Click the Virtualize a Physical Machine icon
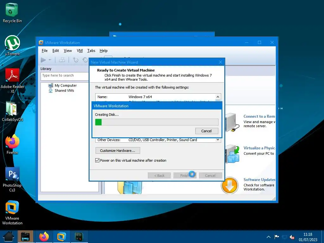The image size is (324, 243). [x=232, y=154]
